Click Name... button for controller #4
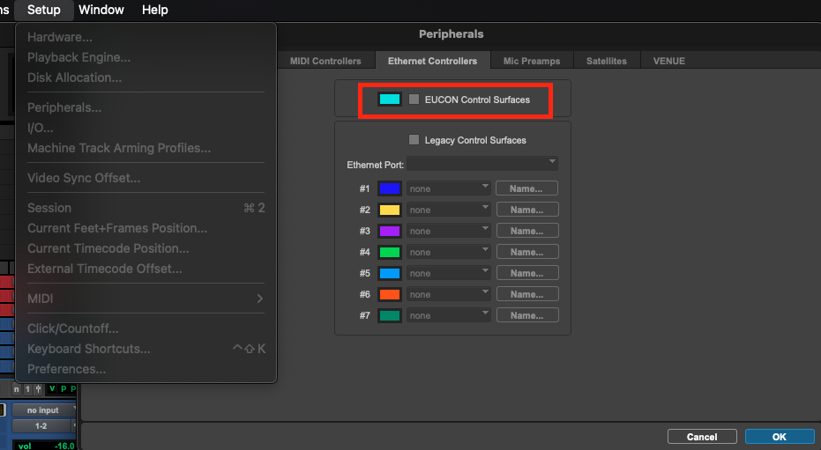This screenshot has width=821, height=450. pyautogui.click(x=526, y=252)
